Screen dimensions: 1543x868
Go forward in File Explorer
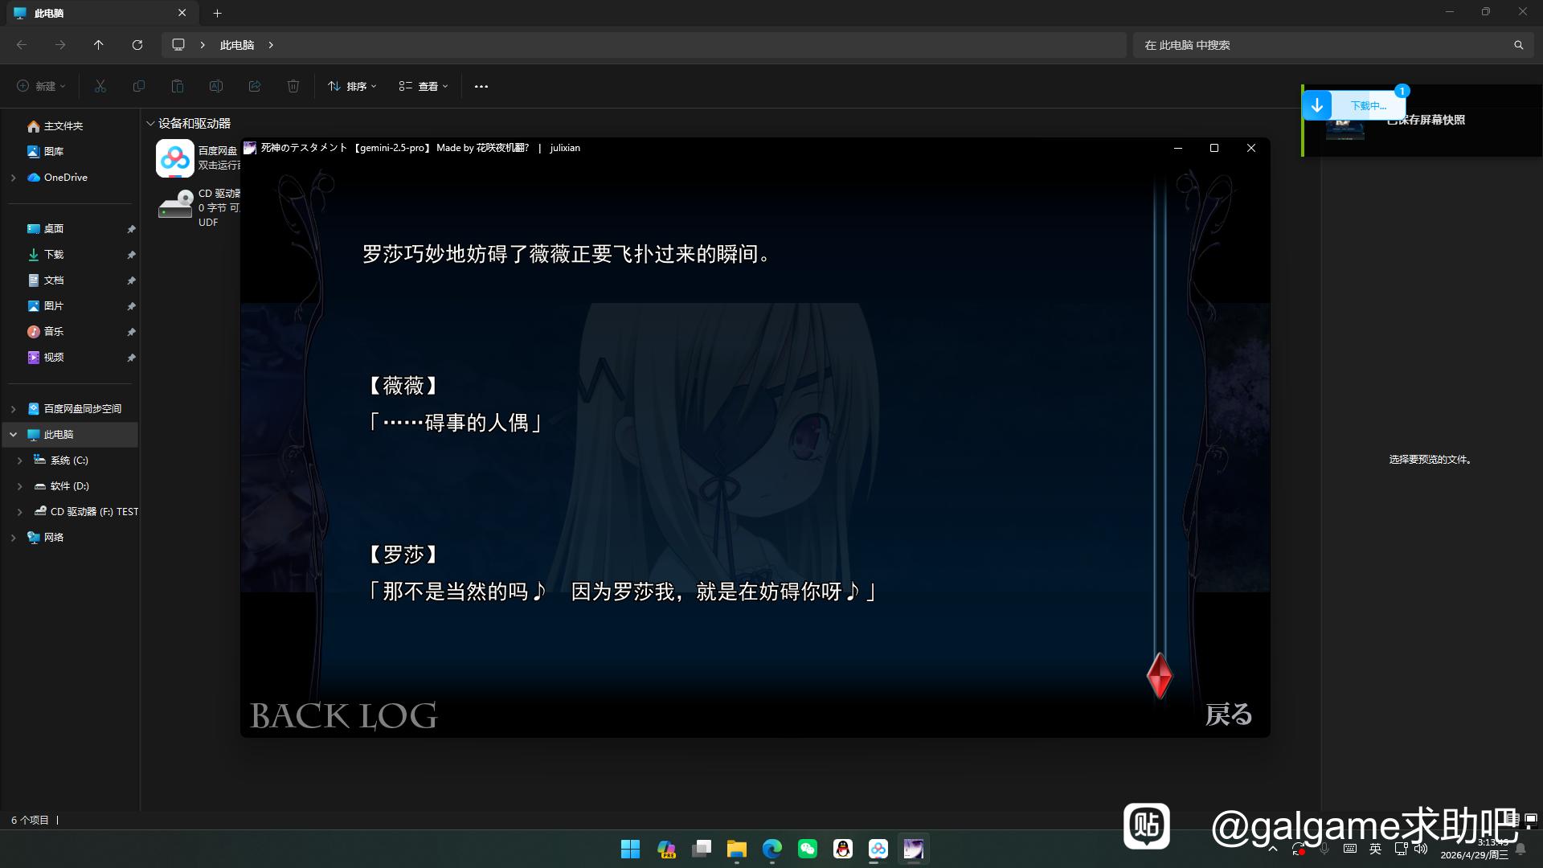pos(60,45)
